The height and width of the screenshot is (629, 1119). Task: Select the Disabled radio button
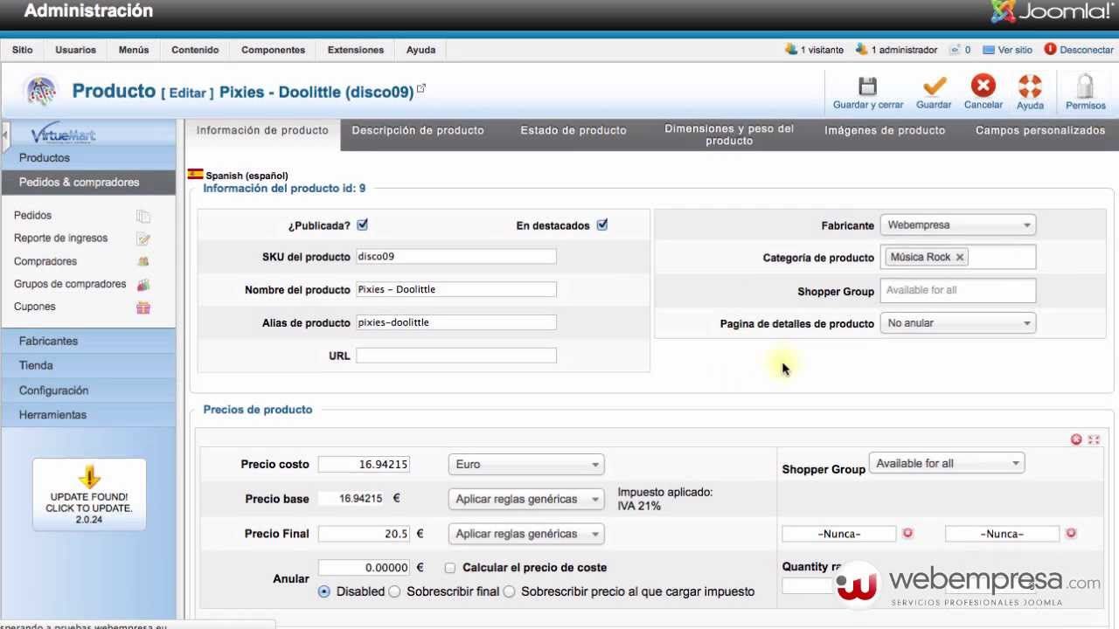(324, 591)
